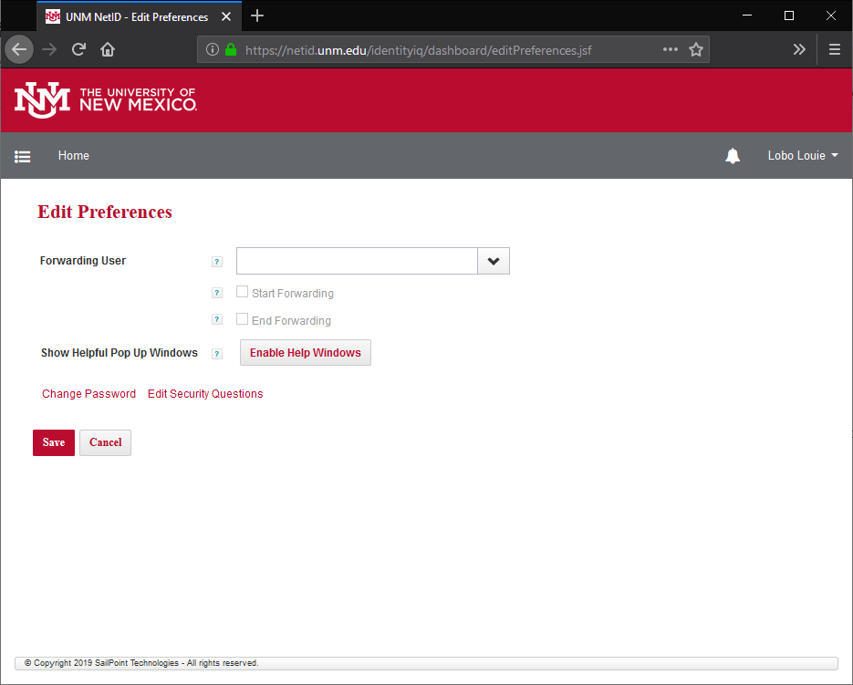This screenshot has height=685, width=853.
Task: Reload the page with browser refresh icon
Action: click(x=78, y=49)
